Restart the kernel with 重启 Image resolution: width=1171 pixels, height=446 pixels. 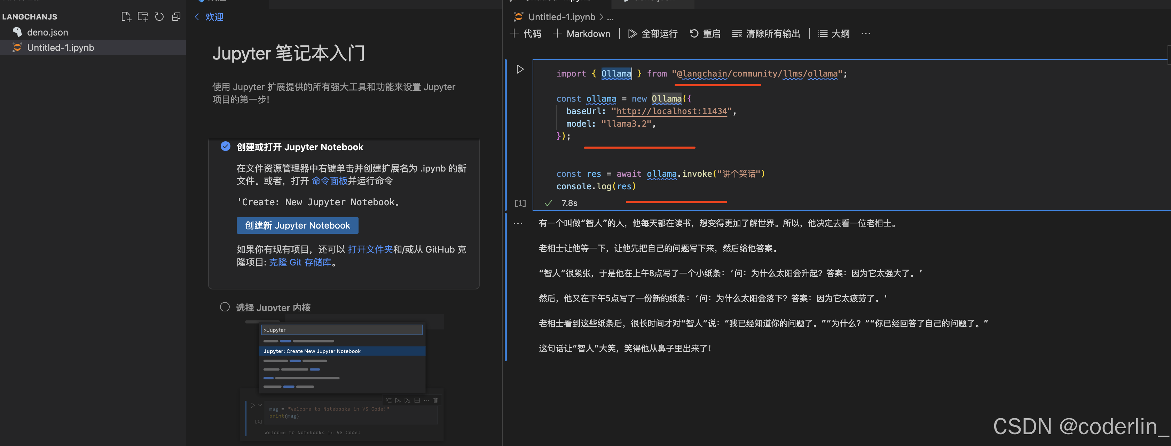(705, 34)
